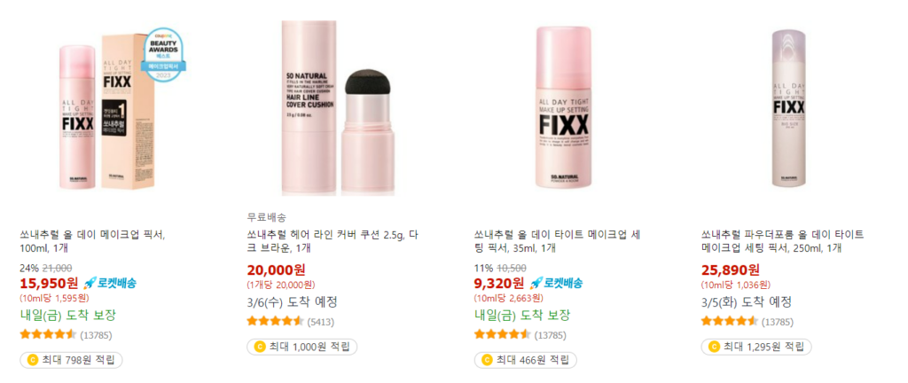The height and width of the screenshot is (383, 908).
Task: Click the 최대 1,295원 적립 reward badge
Action: pos(755,347)
